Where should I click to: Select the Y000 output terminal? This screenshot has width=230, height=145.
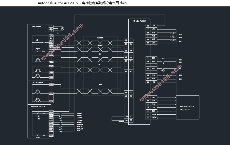51,62
